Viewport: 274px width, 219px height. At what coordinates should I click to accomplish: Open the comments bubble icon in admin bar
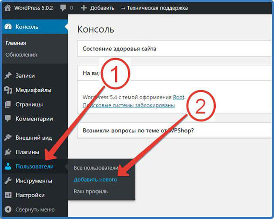point(63,8)
